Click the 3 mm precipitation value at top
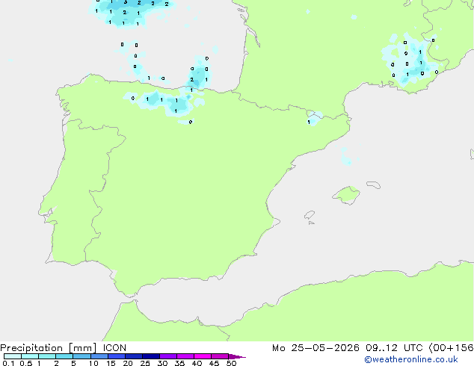This screenshot has height=366, width=474. [x=126, y=2]
